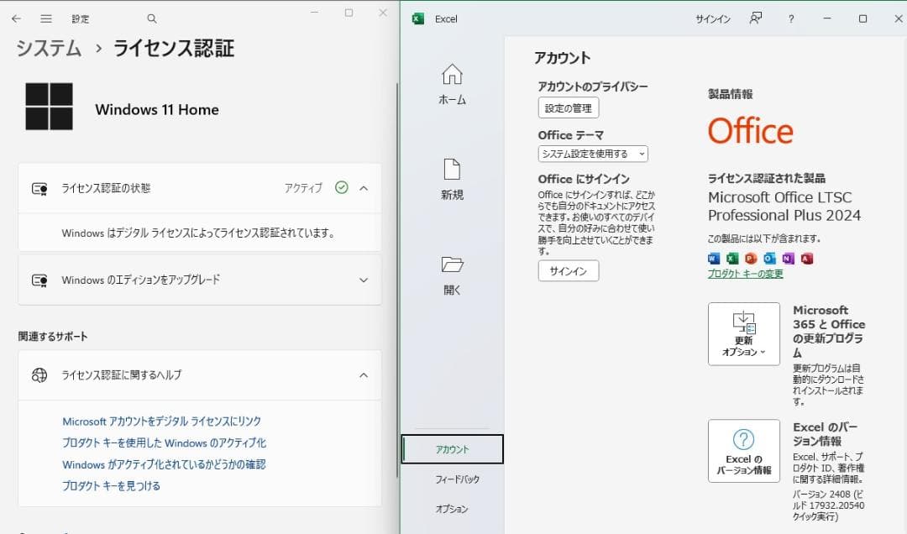Click the プロダクト キーの変更 link
The image size is (907, 534).
click(x=745, y=275)
